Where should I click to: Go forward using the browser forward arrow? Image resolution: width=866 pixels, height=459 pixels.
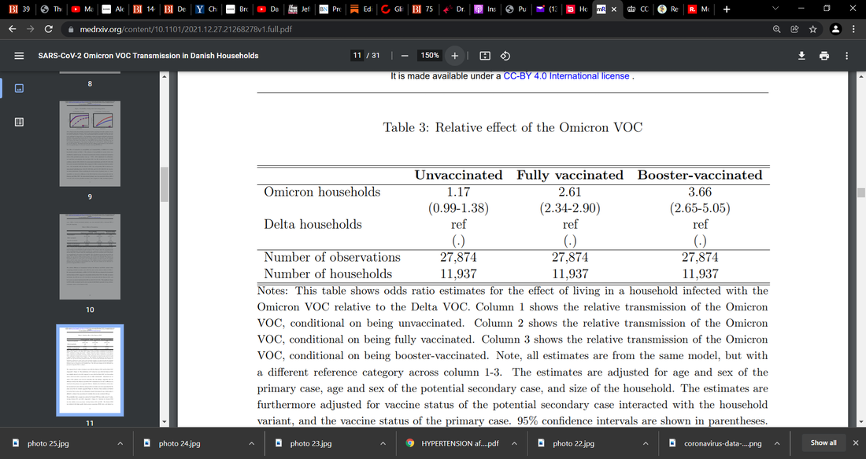[x=31, y=29]
